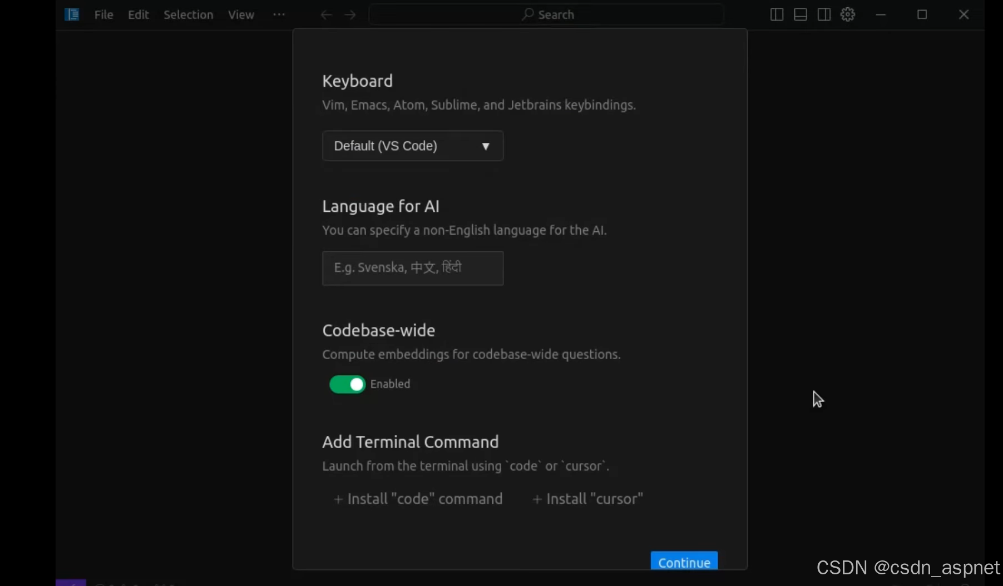
Task: Click the Codebase-wide heading
Action: [x=379, y=330]
